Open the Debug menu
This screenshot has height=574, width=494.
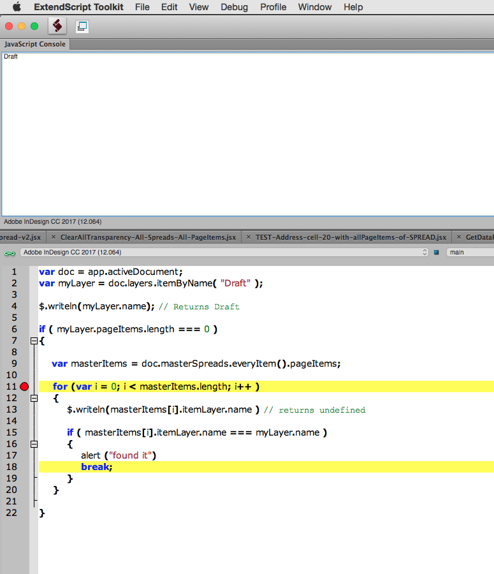(x=234, y=7)
